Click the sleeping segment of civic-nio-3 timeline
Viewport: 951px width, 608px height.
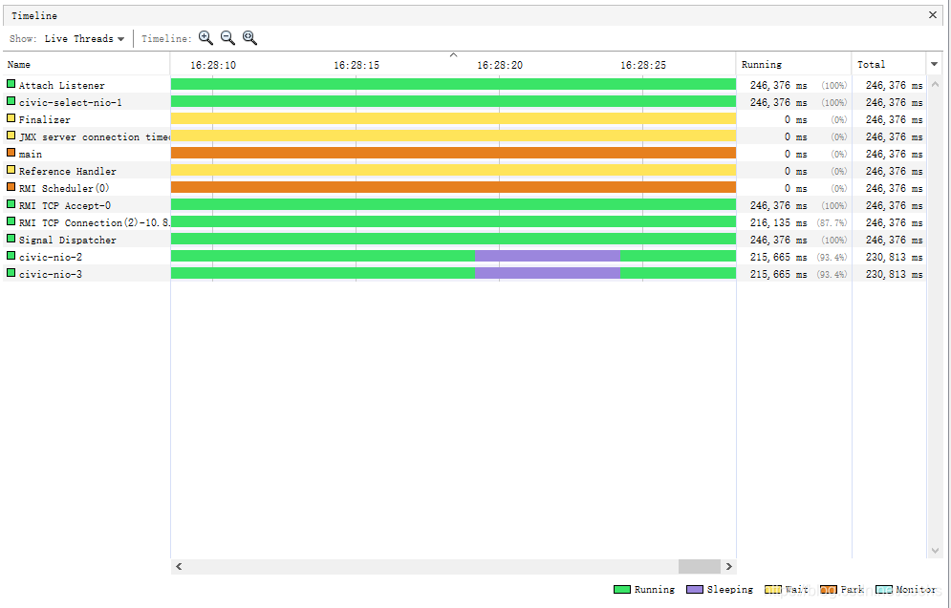pyautogui.click(x=548, y=273)
